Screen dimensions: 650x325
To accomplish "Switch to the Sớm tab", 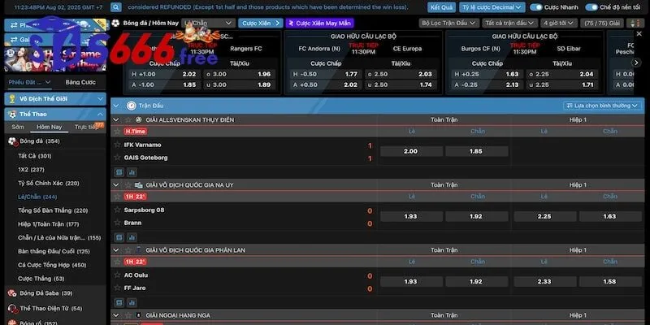I will pyautogui.click(x=17, y=127).
